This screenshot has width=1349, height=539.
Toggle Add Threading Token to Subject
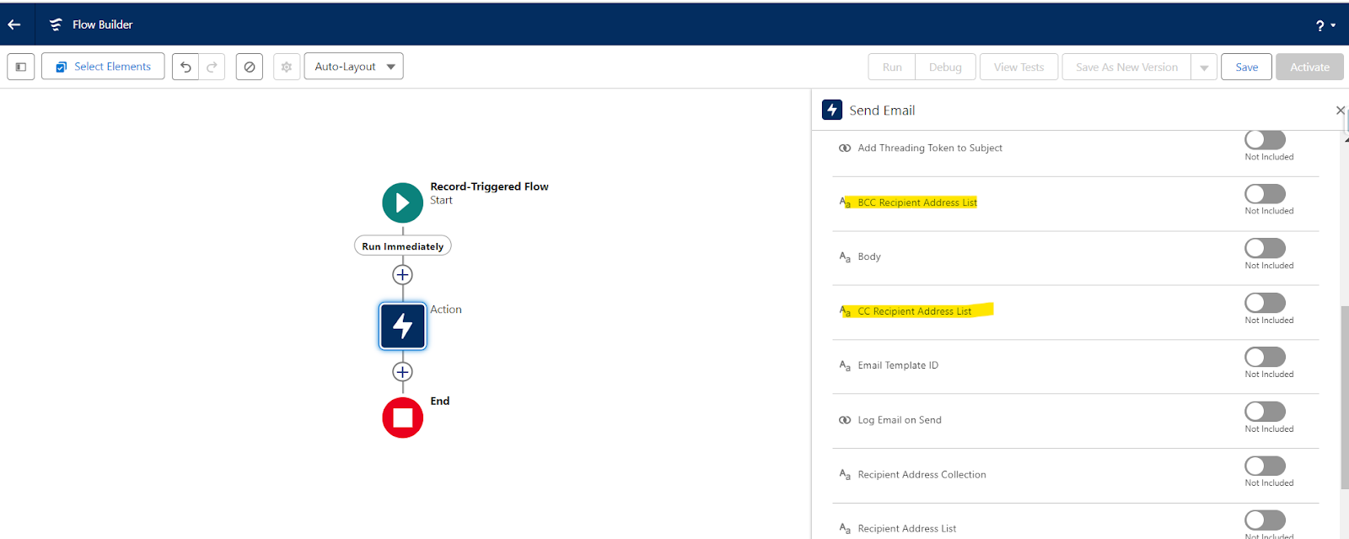click(1266, 140)
